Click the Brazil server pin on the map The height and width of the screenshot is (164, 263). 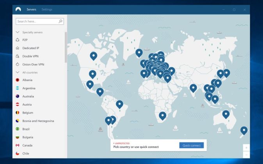point(119,105)
